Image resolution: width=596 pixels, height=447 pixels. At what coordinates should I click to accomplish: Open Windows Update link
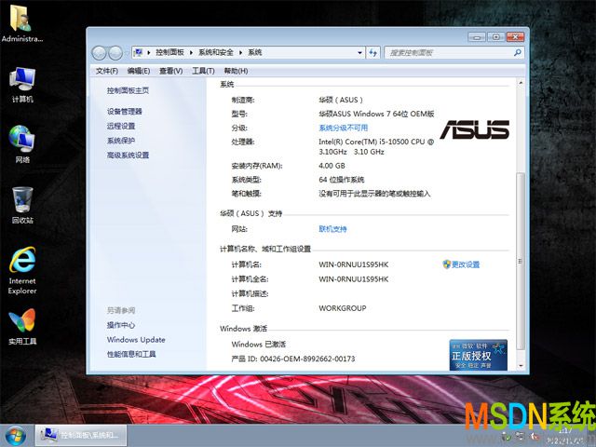pyautogui.click(x=136, y=339)
